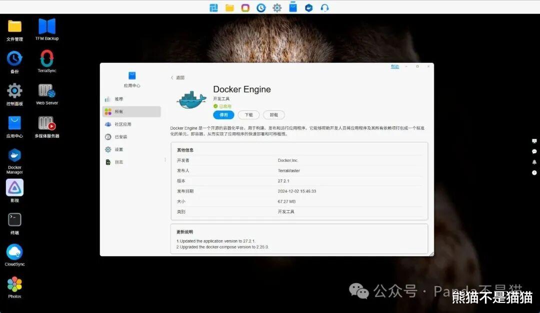Click the Docker Engine title text
Image resolution: width=540 pixels, height=313 pixels.
click(242, 89)
